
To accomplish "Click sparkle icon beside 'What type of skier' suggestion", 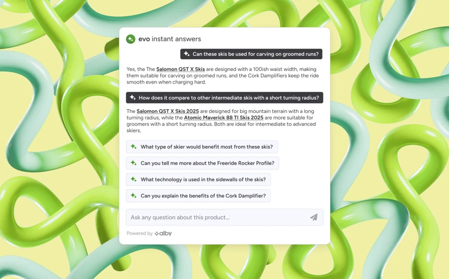I will [x=134, y=147].
